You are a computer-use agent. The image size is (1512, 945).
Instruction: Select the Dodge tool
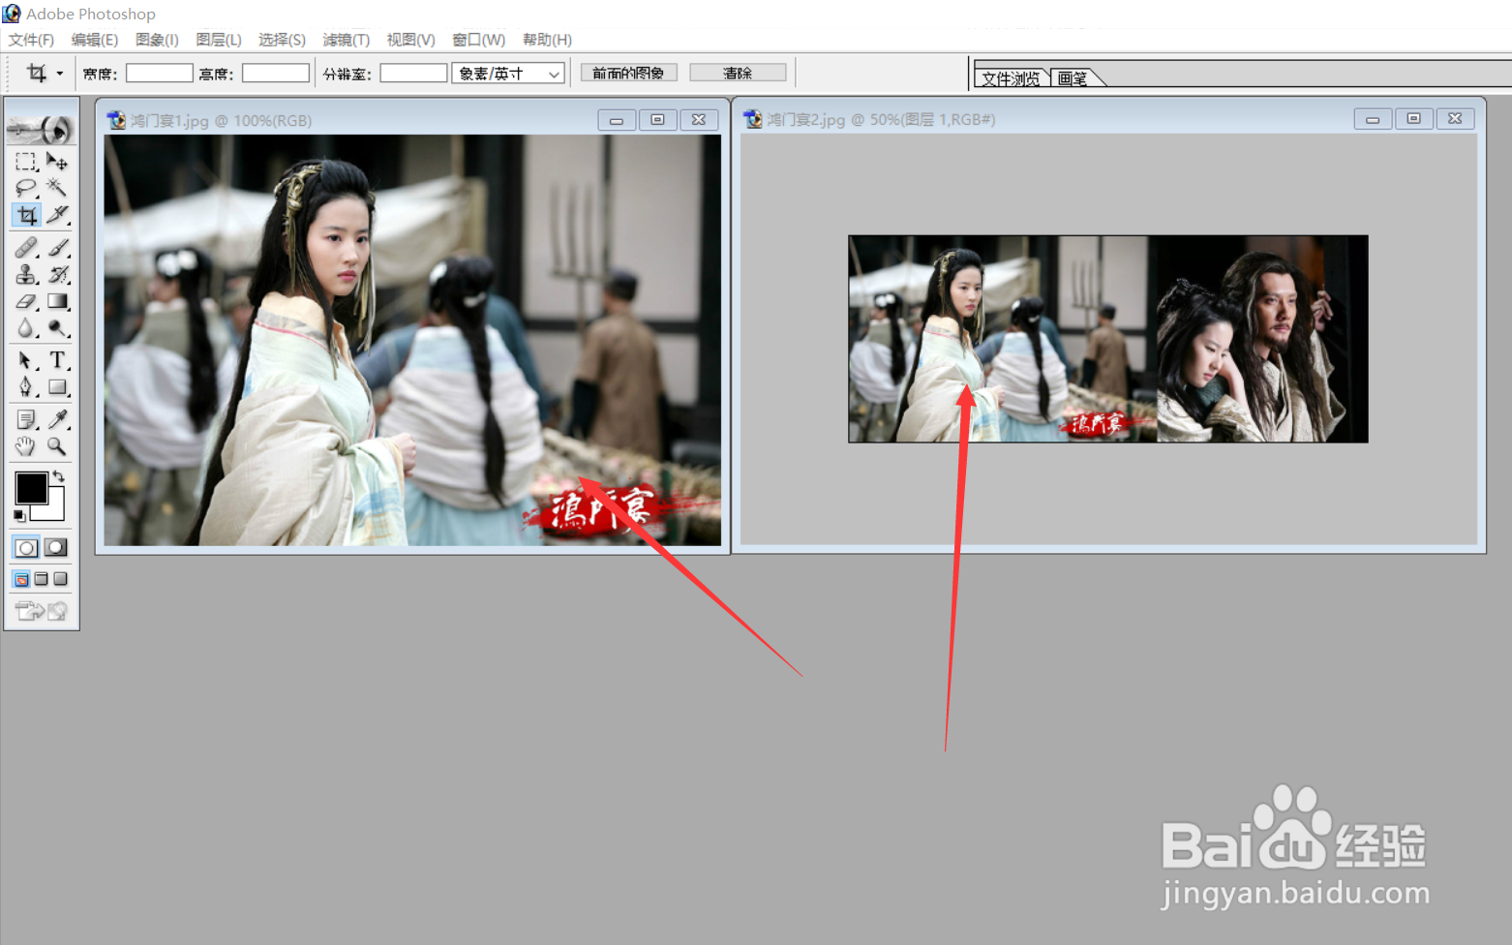(x=57, y=329)
